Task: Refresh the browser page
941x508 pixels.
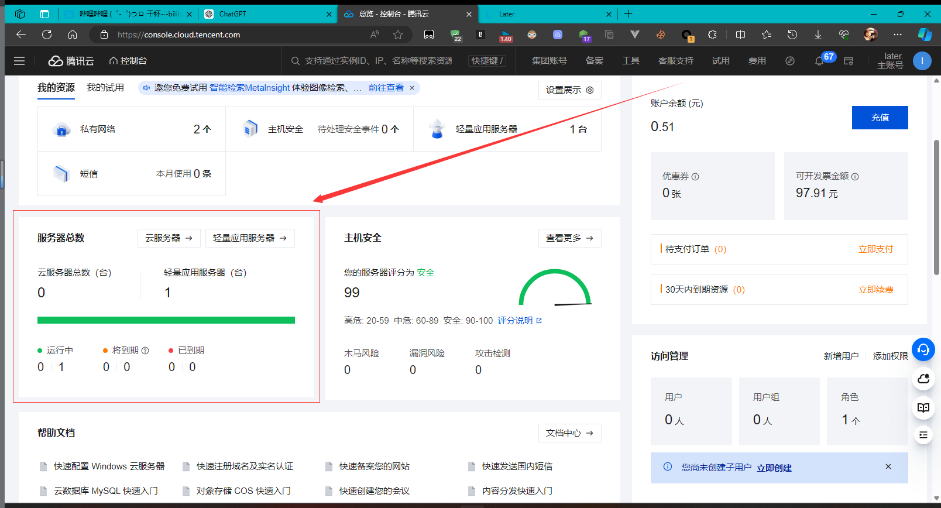Action: (x=47, y=35)
